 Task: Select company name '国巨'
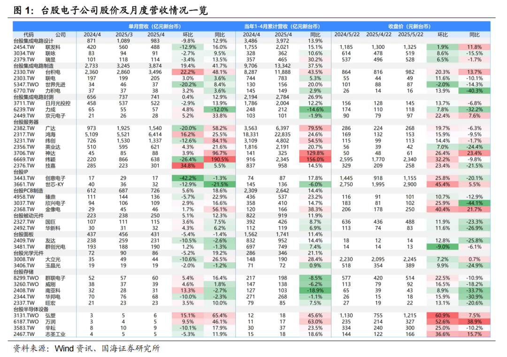tap(50, 222)
